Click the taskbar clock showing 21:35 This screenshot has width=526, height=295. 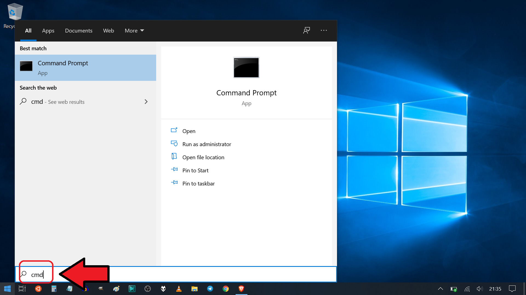(495, 289)
